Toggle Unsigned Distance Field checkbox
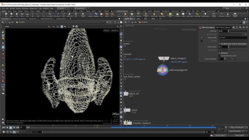 click(219, 56)
